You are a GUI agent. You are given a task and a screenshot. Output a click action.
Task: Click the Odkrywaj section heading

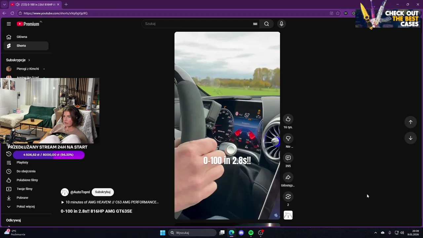[x=14, y=220]
